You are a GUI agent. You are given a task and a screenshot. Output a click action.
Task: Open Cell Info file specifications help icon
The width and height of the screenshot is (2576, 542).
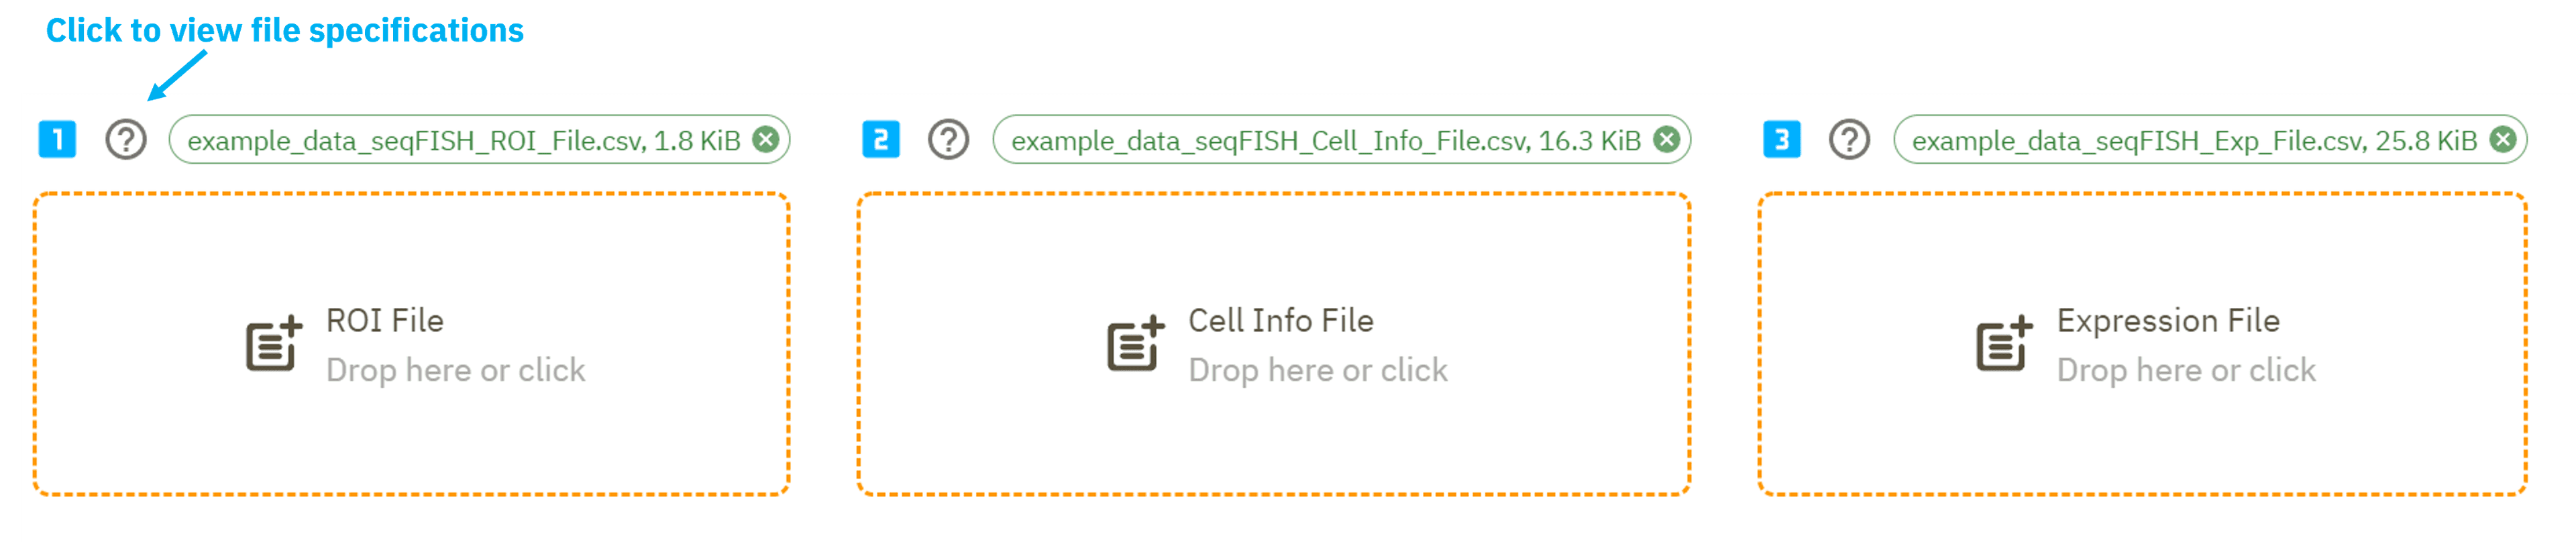point(948,140)
